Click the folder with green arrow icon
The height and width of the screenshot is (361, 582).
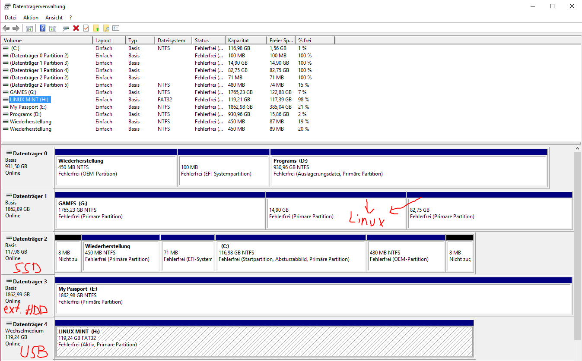click(96, 28)
